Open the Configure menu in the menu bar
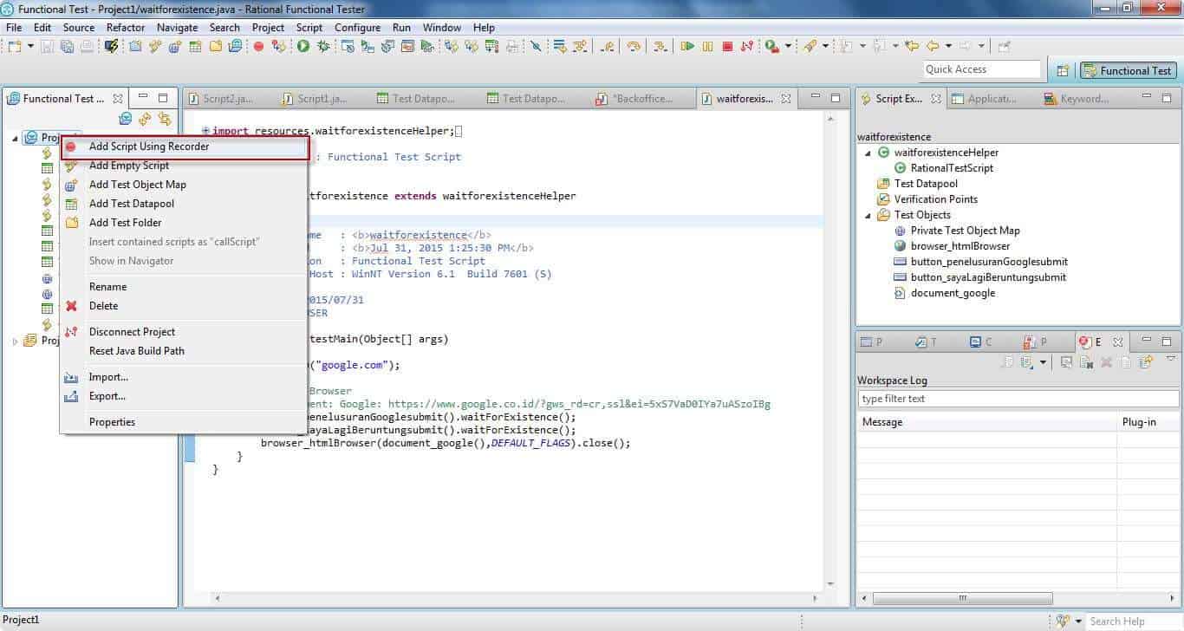The height and width of the screenshot is (631, 1184). click(x=357, y=28)
